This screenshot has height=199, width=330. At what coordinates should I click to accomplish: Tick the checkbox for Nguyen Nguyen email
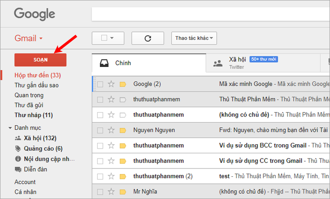tap(100, 130)
